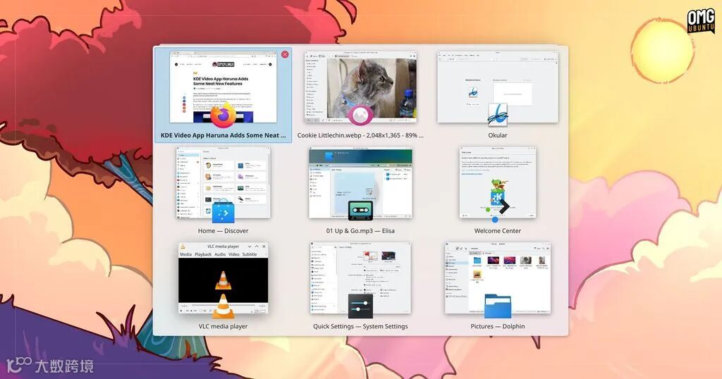This screenshot has height=379, width=722.
Task: Click the 'Pictures — Dolphin' caption text
Action: tap(498, 326)
